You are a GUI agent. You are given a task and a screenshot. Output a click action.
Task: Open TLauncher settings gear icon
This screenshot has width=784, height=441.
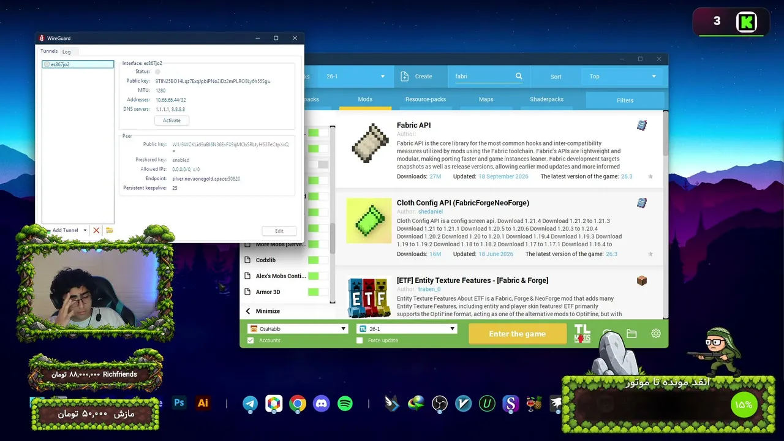pyautogui.click(x=656, y=334)
